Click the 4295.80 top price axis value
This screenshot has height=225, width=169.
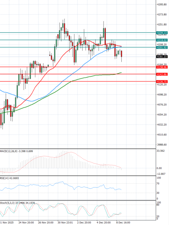(x=162, y=5)
